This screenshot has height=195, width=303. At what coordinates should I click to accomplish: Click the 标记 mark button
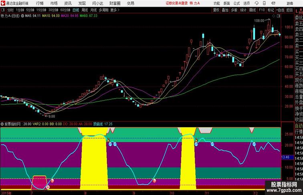[271, 10]
